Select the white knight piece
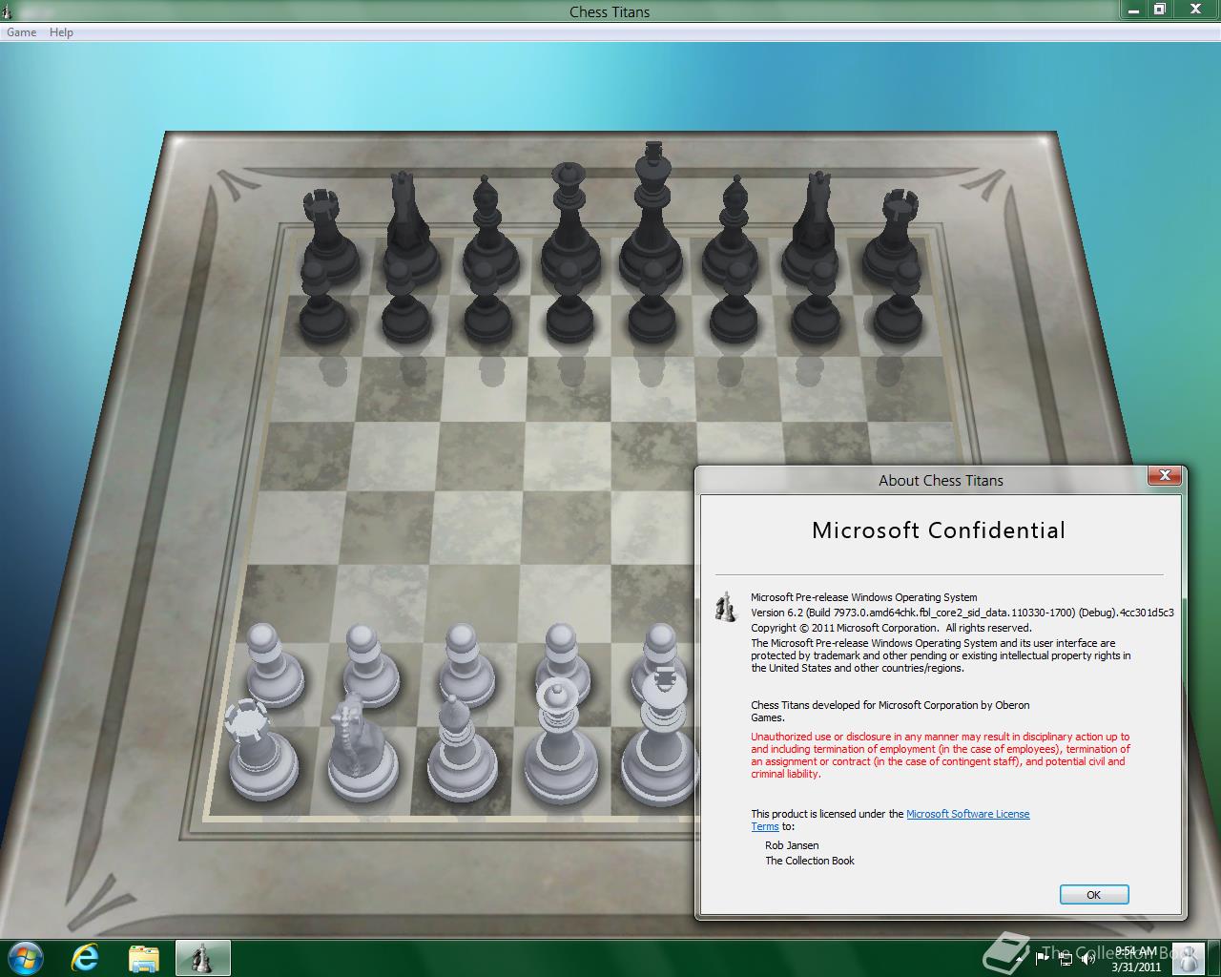Image resolution: width=1221 pixels, height=977 pixels. (x=361, y=747)
